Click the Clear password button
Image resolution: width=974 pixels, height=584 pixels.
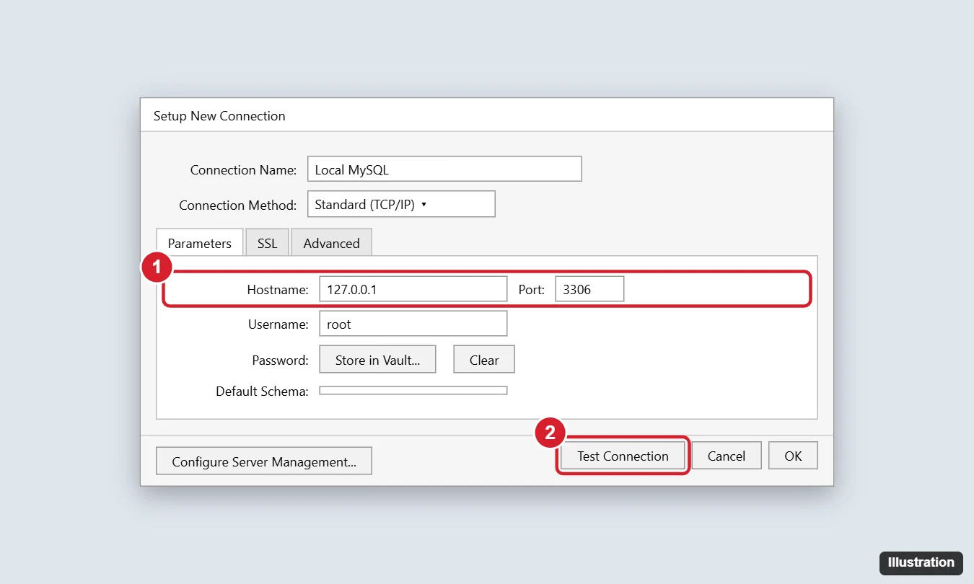484,360
